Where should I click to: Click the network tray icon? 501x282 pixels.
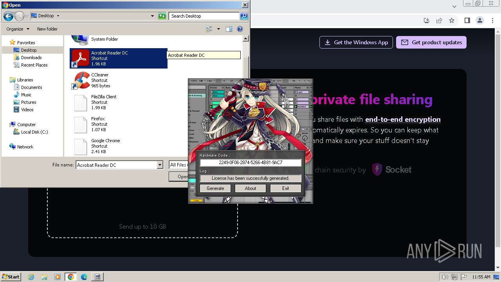(455, 277)
